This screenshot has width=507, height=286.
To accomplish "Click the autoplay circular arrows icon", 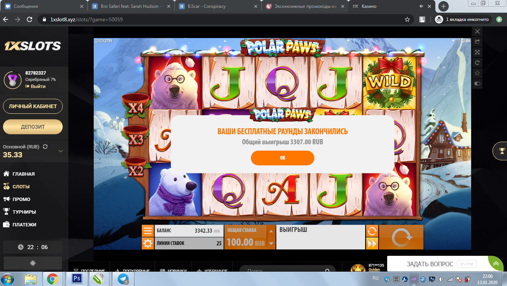I will pos(372,231).
